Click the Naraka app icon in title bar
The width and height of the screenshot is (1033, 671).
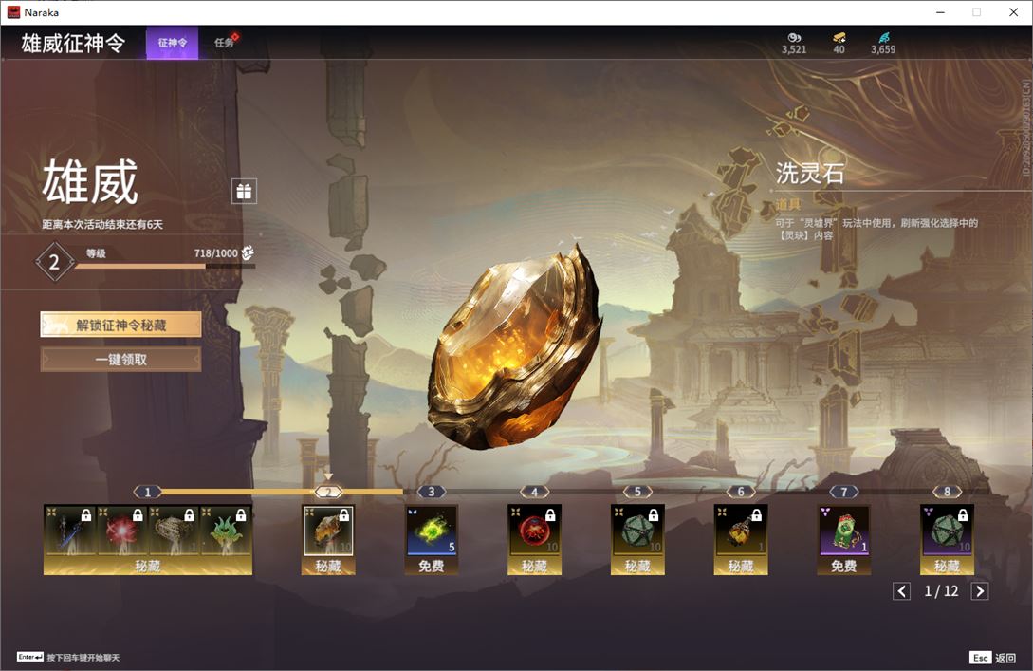tap(13, 12)
